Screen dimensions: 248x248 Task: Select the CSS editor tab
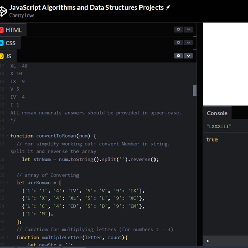10,43
